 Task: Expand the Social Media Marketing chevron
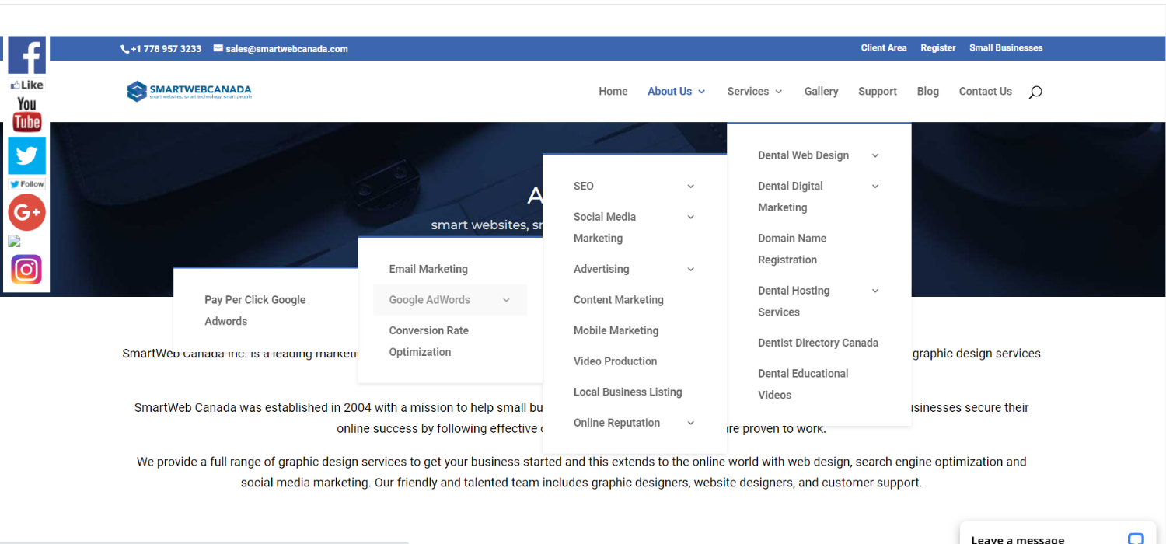click(690, 217)
